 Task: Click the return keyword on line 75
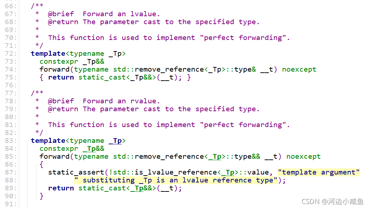[x=61, y=78]
